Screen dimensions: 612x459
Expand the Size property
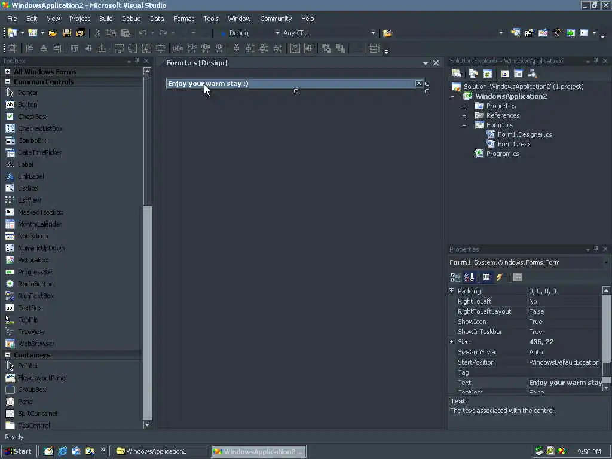pyautogui.click(x=452, y=341)
